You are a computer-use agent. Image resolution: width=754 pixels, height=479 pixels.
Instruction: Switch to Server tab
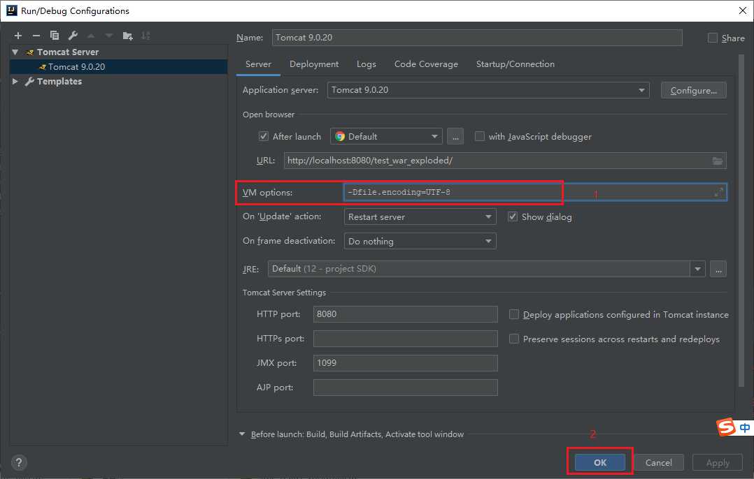[x=258, y=64]
